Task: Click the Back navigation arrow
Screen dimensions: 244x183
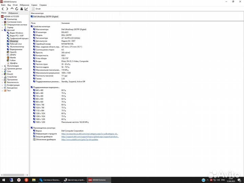Action: (3, 9)
